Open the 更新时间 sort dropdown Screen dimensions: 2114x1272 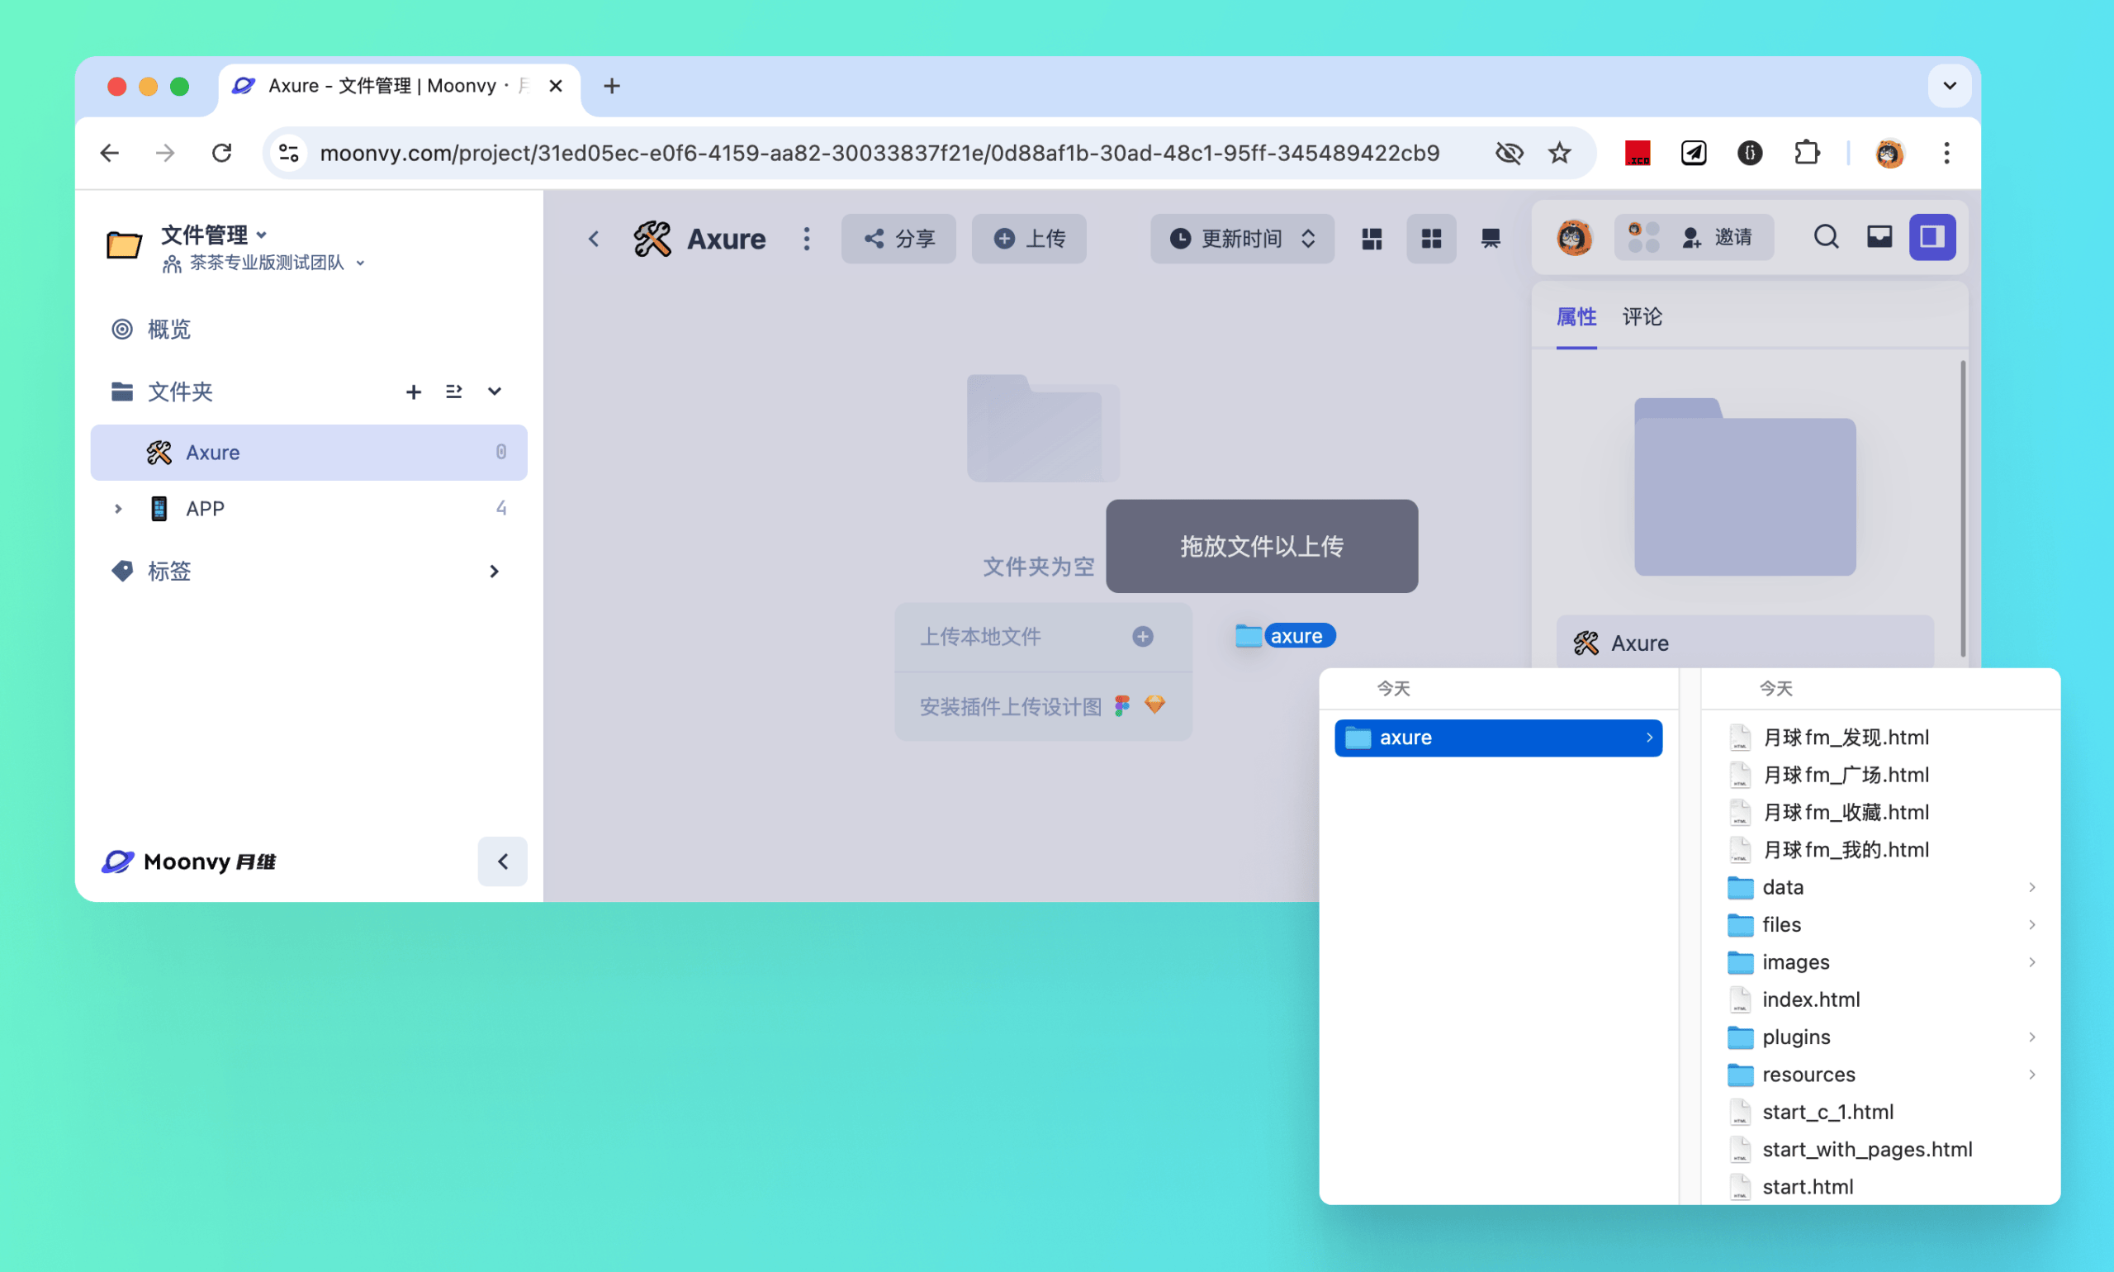(1242, 238)
